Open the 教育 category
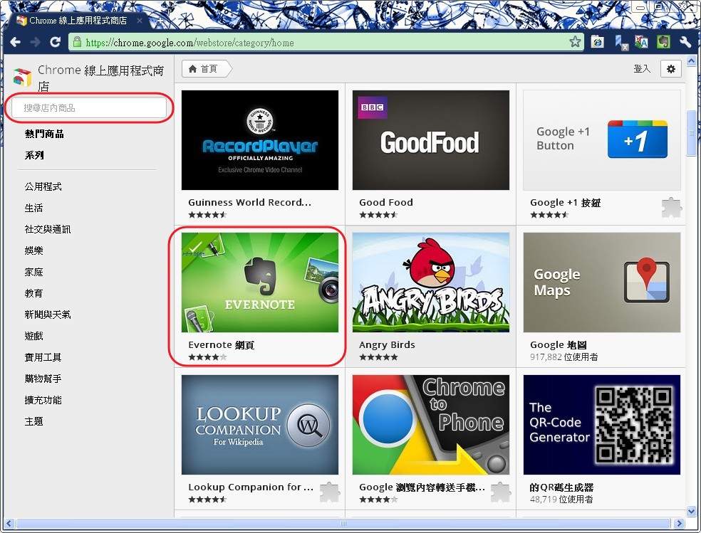701x533 pixels. pyautogui.click(x=33, y=293)
